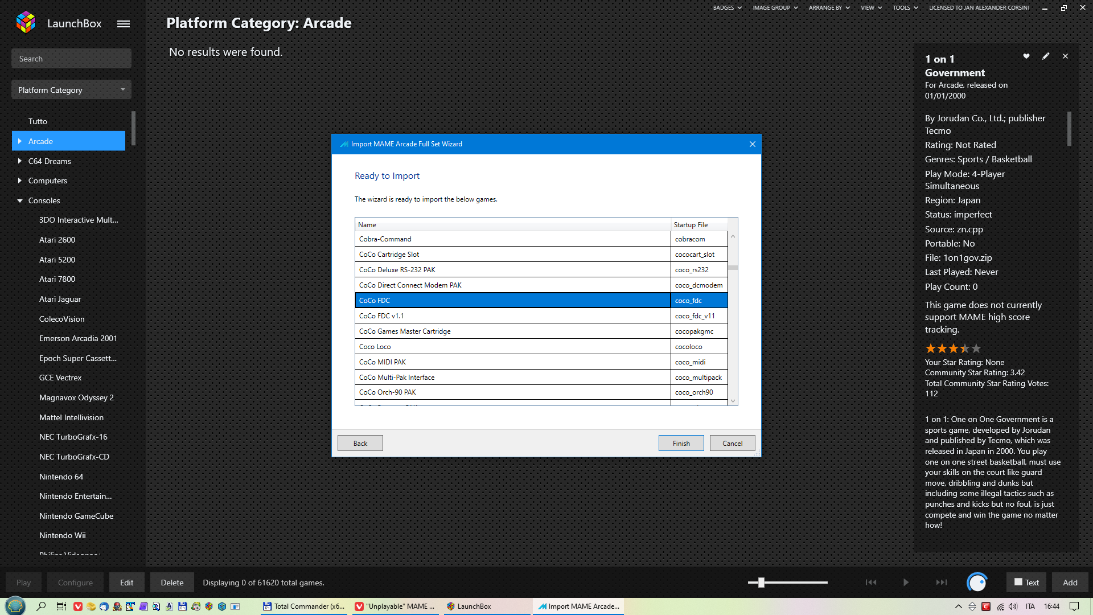Open the VIEW dropdown menu
The height and width of the screenshot is (615, 1093).
point(871,8)
